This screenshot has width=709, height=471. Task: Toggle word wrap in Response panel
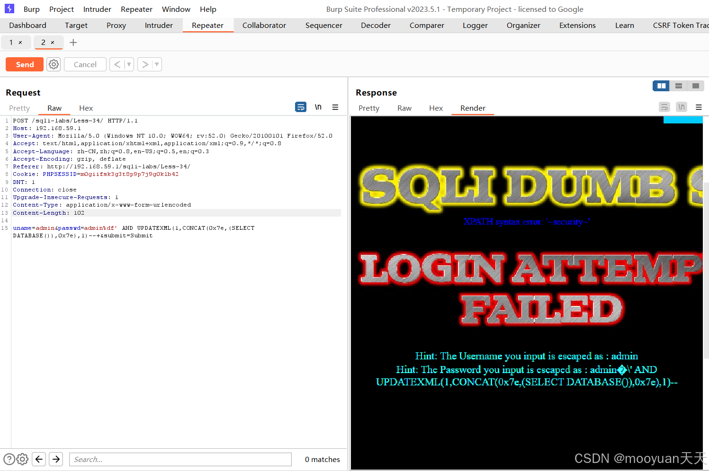point(664,107)
